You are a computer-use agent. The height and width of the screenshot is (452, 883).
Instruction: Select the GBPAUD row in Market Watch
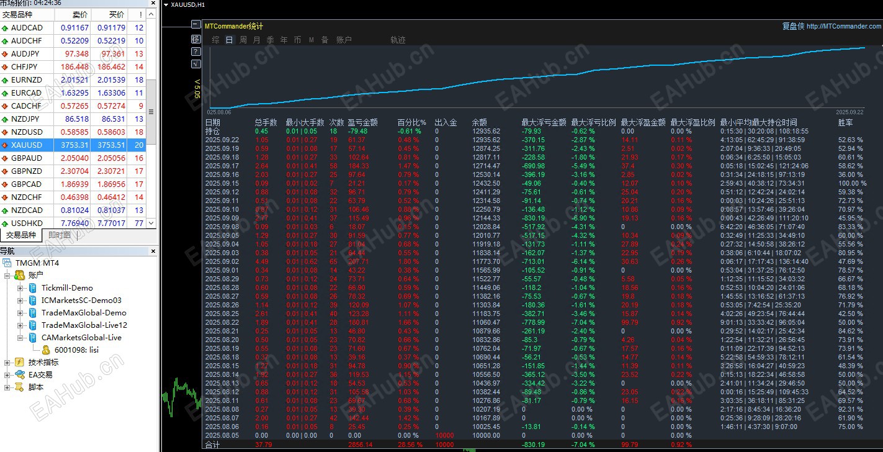point(74,158)
